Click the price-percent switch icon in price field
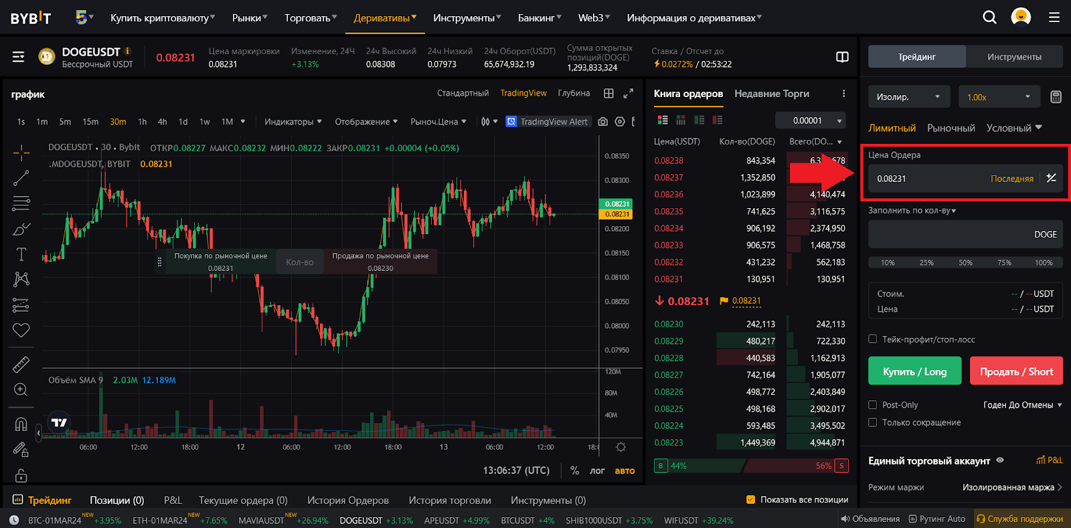This screenshot has width=1071, height=528. coord(1052,178)
